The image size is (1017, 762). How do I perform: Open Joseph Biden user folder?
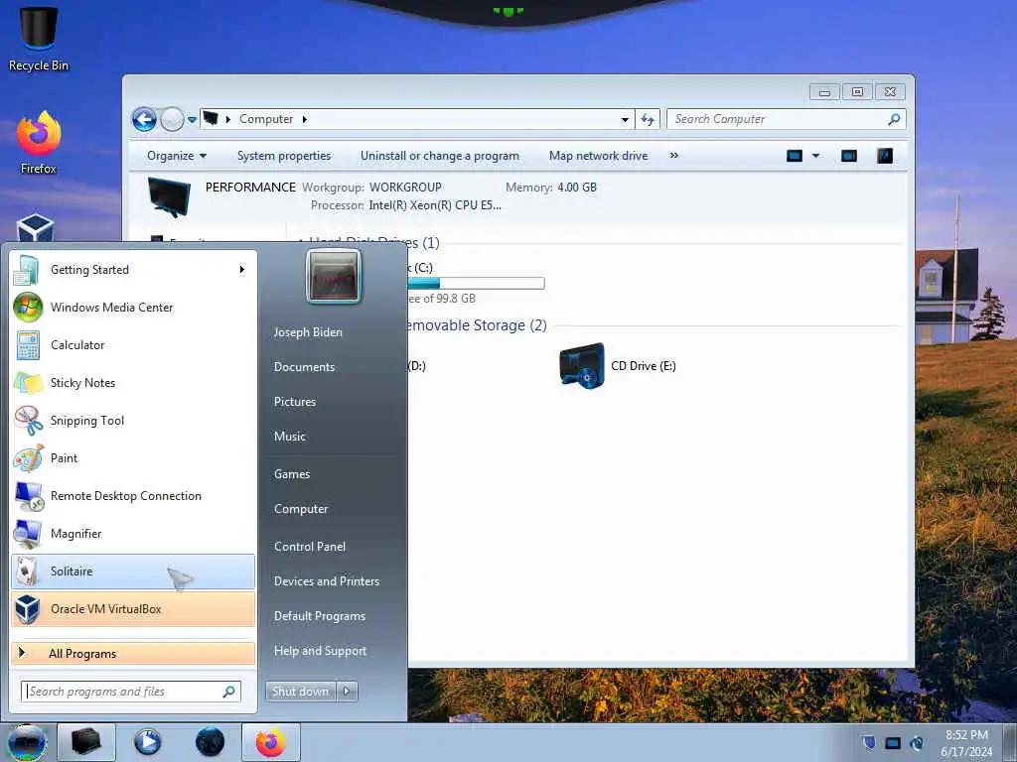coord(308,331)
